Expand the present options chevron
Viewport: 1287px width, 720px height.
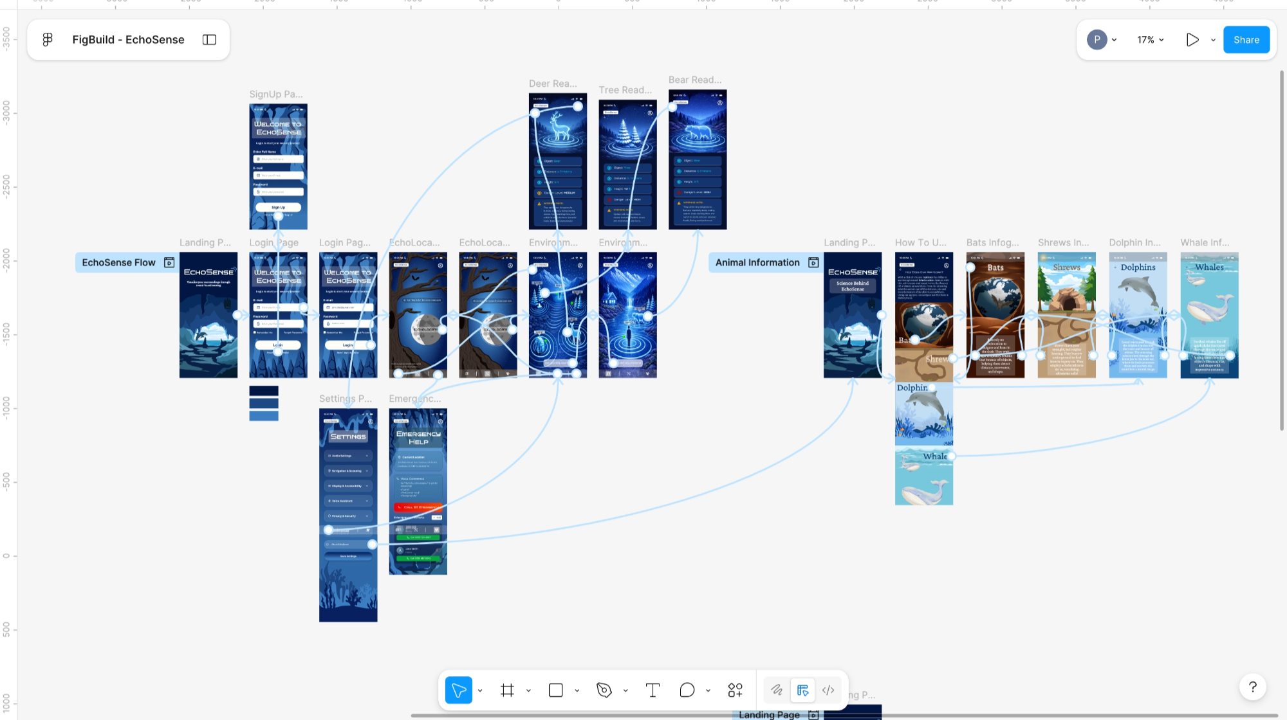[x=1213, y=40]
